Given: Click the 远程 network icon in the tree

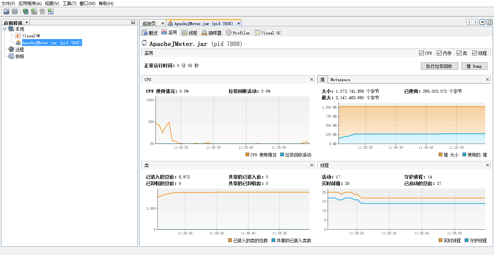Looking at the screenshot, I should point(11,50).
